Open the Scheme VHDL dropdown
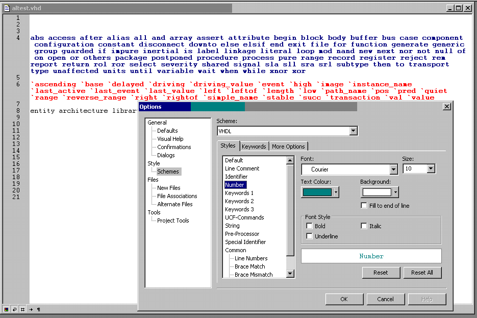 coord(353,131)
